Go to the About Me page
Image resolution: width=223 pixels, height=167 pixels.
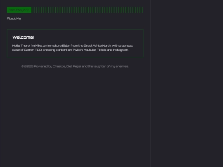point(14,19)
